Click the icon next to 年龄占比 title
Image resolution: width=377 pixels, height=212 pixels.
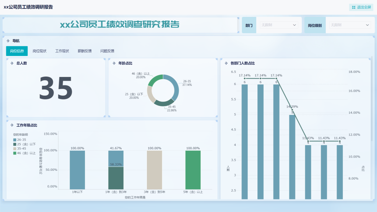point(114,63)
